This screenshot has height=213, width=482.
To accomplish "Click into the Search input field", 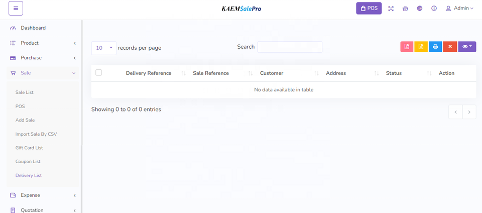I will pyautogui.click(x=290, y=47).
